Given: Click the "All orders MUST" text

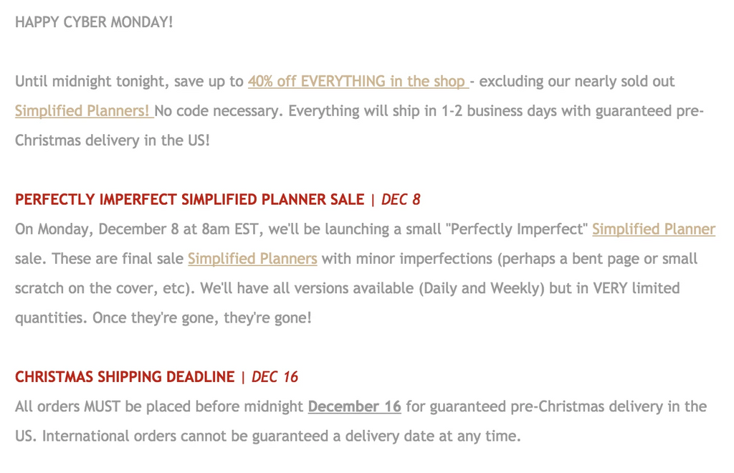Looking at the screenshot, I should (x=68, y=406).
